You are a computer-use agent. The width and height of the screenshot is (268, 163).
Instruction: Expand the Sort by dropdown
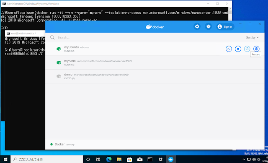pyautogui.click(x=252, y=37)
